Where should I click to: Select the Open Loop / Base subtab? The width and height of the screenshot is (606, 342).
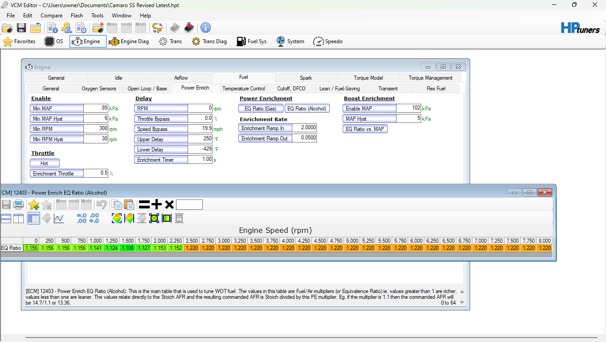[147, 89]
